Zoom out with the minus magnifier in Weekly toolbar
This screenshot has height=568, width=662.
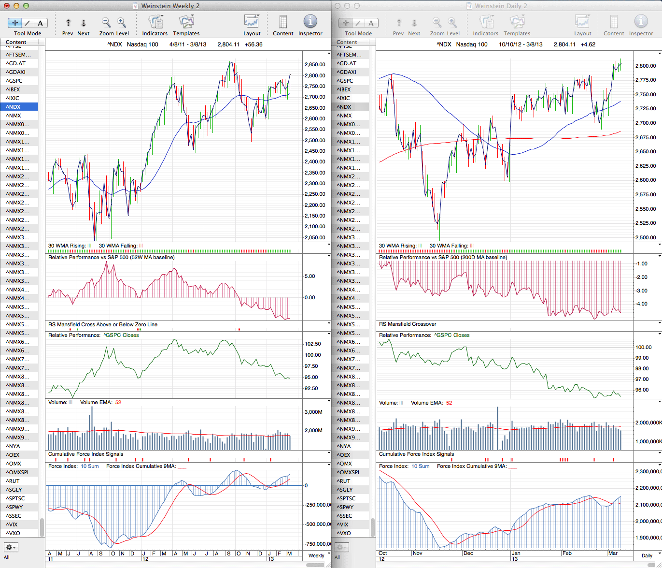click(106, 22)
